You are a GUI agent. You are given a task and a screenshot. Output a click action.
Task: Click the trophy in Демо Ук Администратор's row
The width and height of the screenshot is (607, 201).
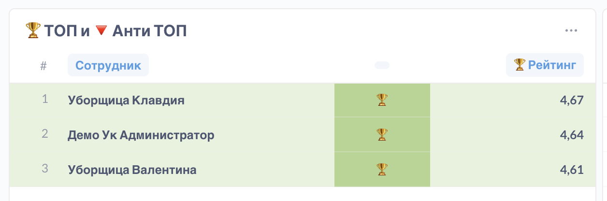click(382, 135)
